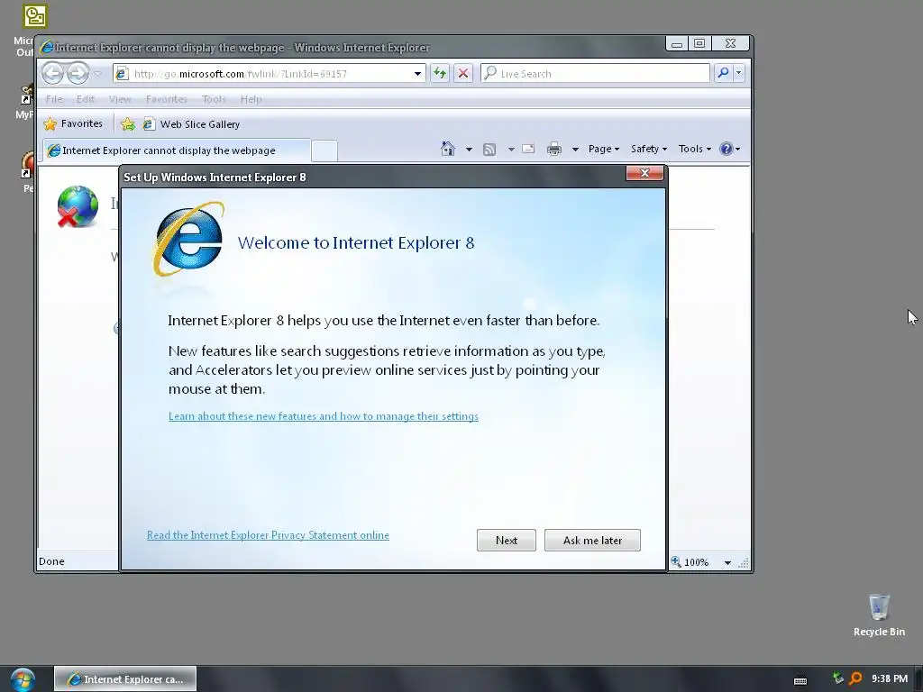Viewport: 923px width, 692px height.
Task: Click the Windows Start orb
Action: 23,679
